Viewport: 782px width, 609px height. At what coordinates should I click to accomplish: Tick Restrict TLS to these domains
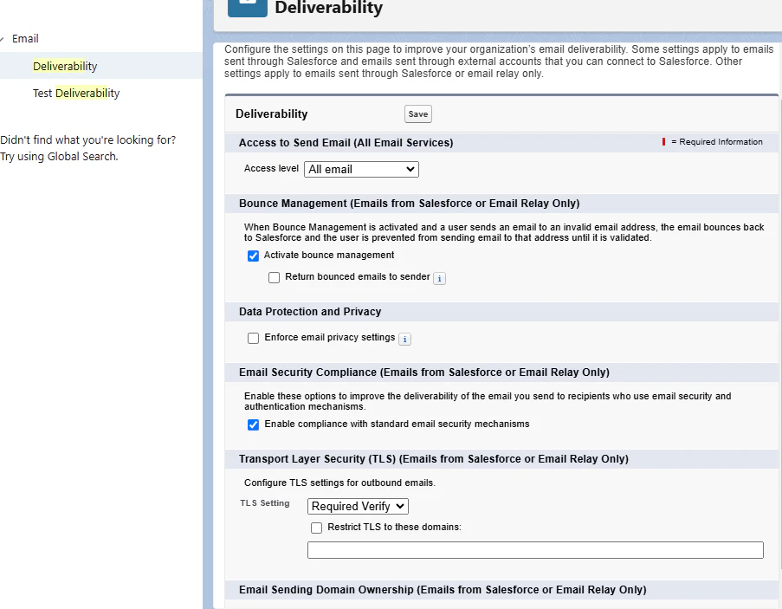pos(316,528)
